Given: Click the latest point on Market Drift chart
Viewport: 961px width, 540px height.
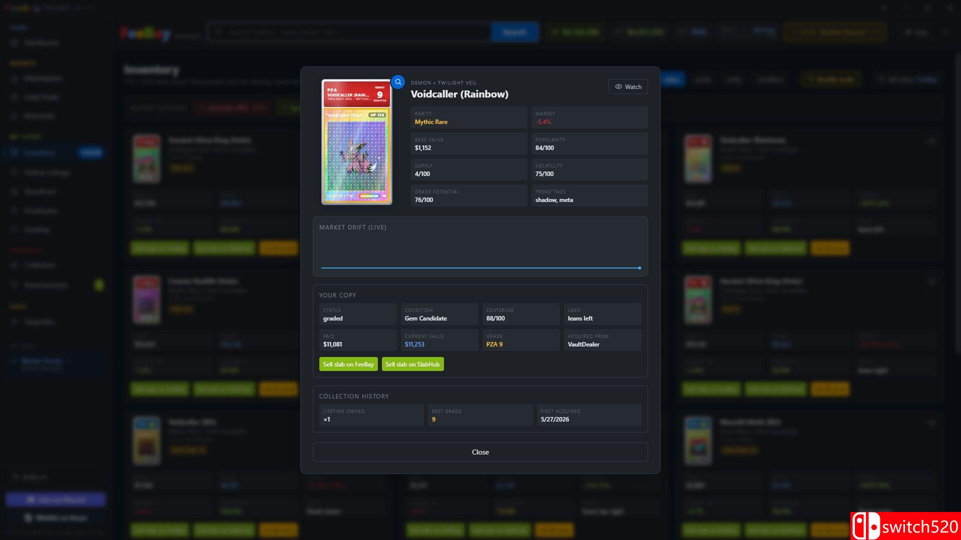Looking at the screenshot, I should pos(639,268).
